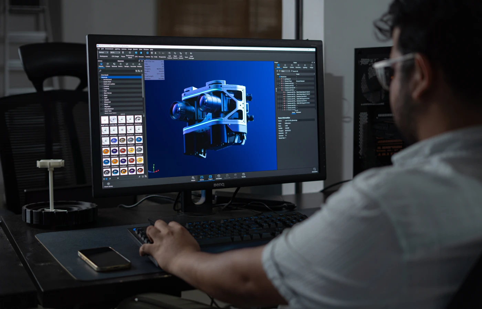Open the CPU Usage 100% dropdown
The image size is (482, 309).
click(x=115, y=53)
